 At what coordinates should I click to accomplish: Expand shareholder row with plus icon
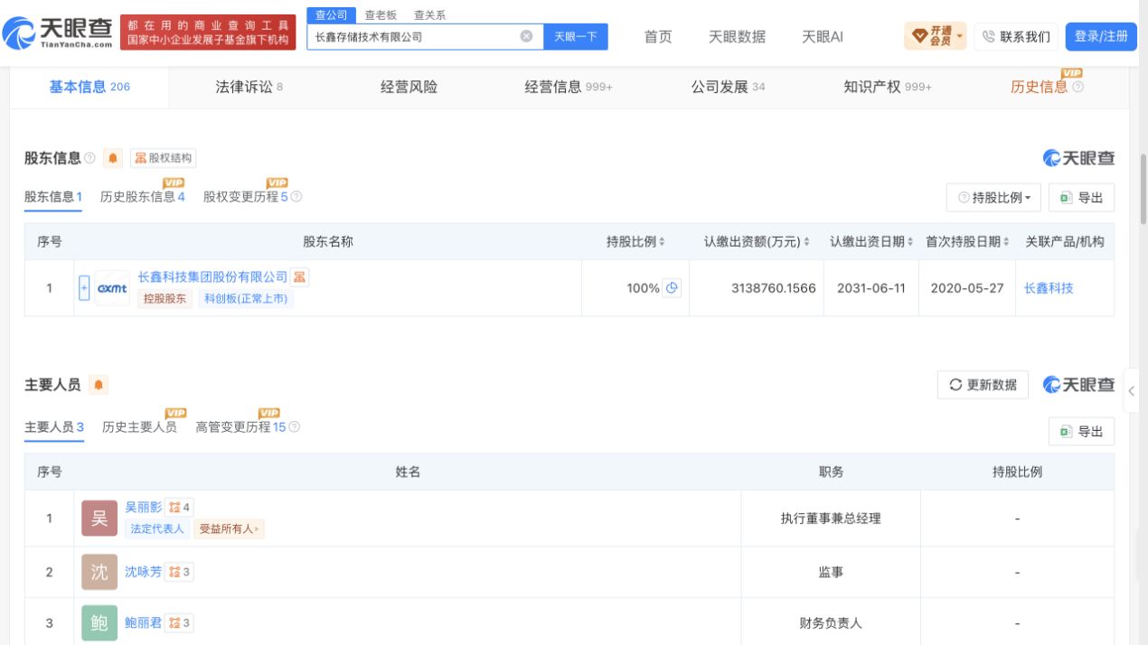tap(85, 288)
